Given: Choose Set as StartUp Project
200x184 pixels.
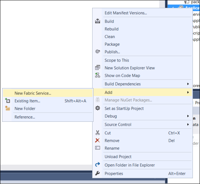Looking at the screenshot, I should 143,108.
